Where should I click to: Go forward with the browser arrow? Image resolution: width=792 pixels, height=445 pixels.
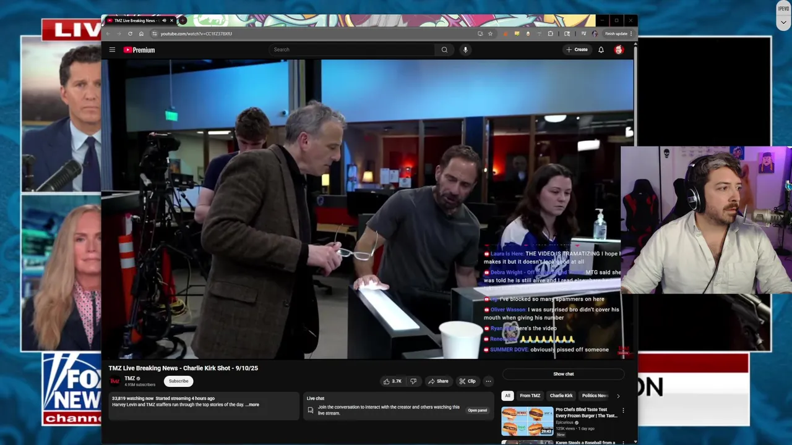coord(119,33)
